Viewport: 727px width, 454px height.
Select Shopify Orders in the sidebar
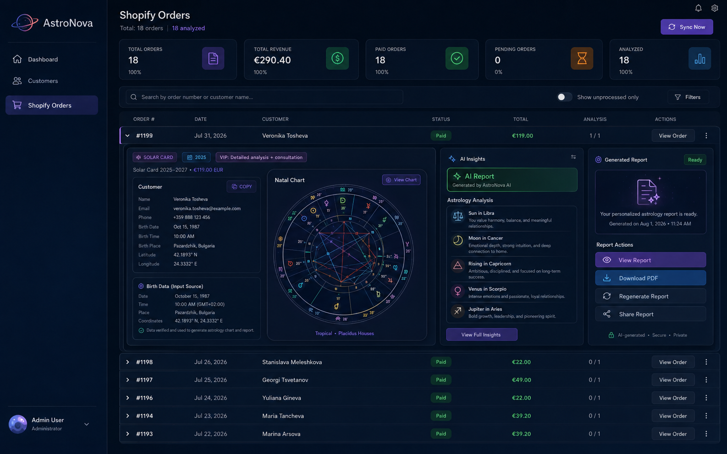point(52,105)
